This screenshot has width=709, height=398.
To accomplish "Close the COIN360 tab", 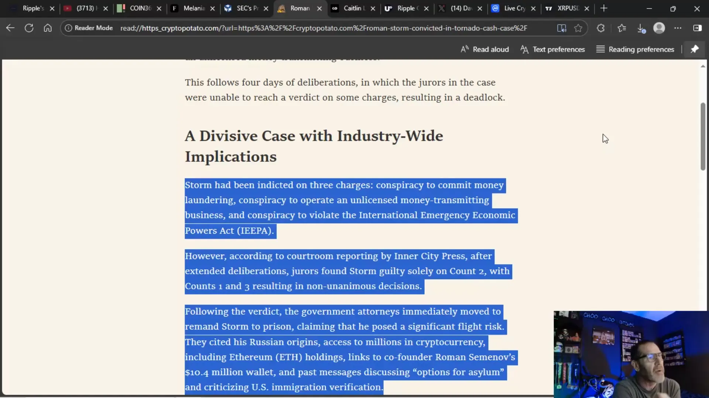I will pyautogui.click(x=159, y=8).
